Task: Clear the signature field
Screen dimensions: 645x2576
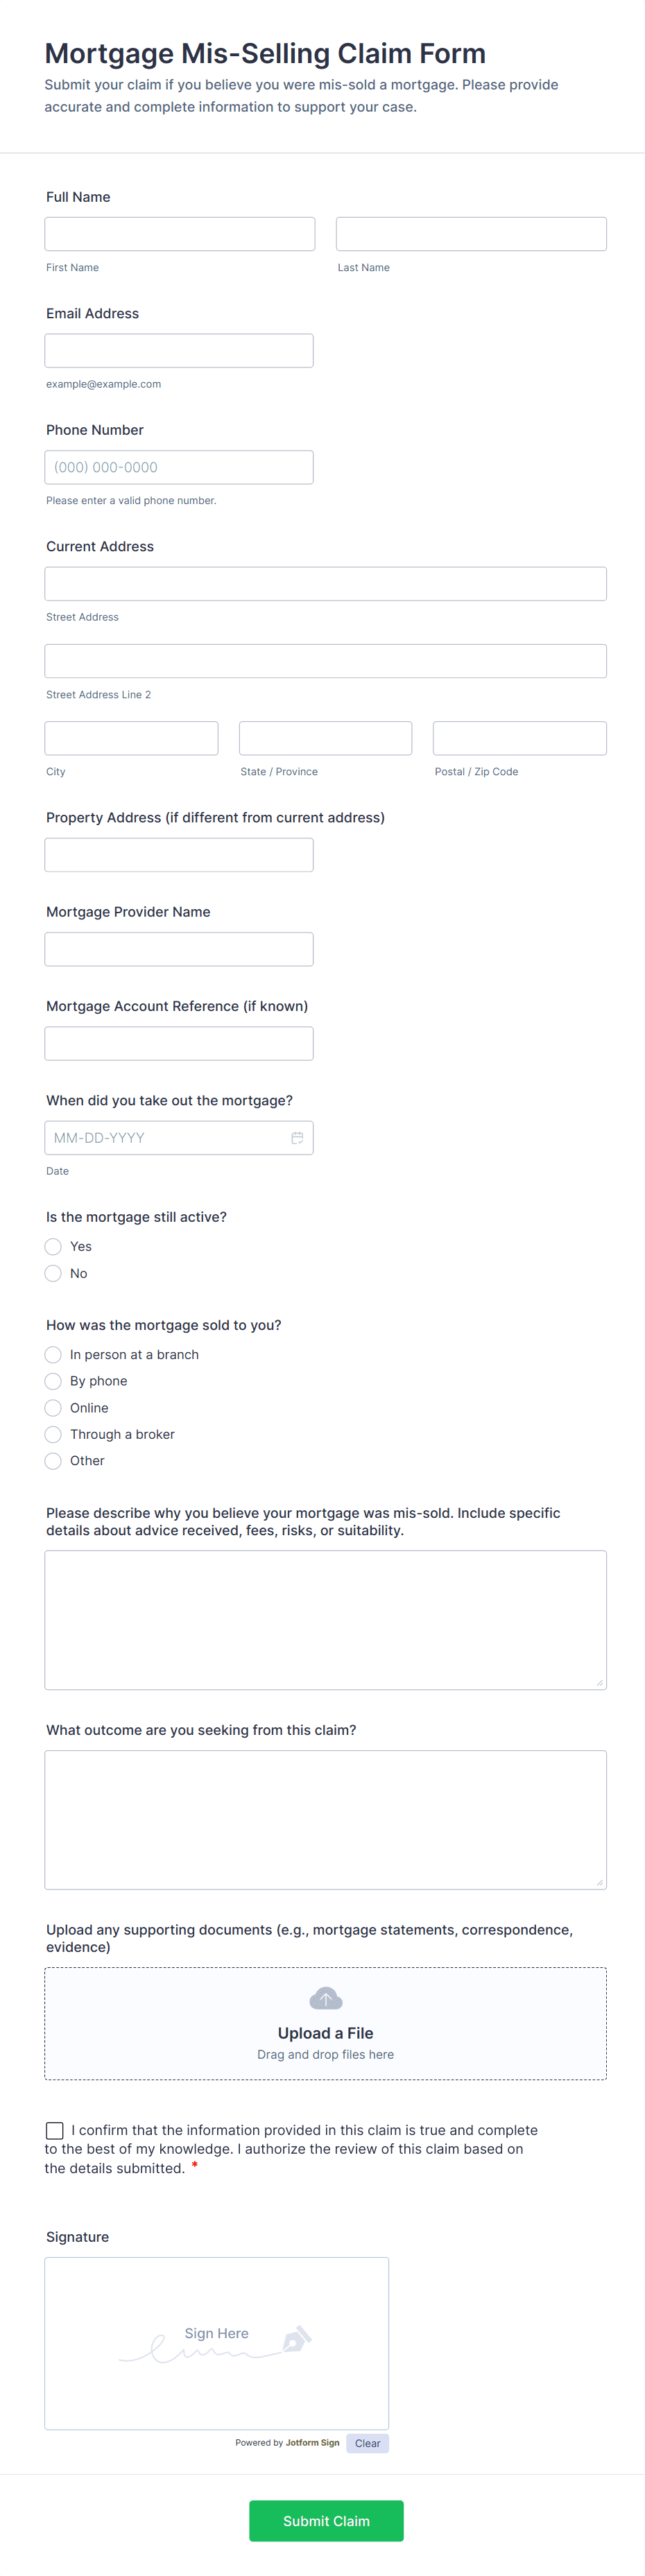Action: point(367,2443)
